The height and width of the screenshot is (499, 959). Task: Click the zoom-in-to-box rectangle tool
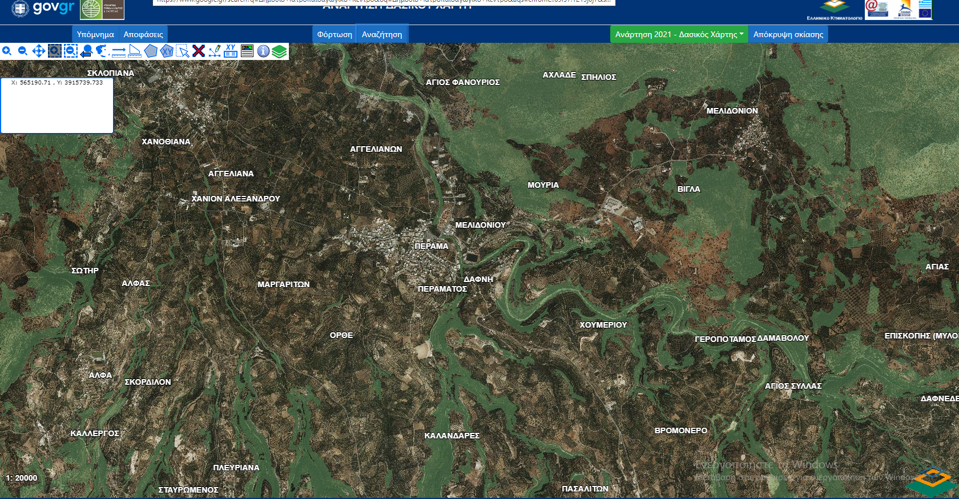(54, 51)
